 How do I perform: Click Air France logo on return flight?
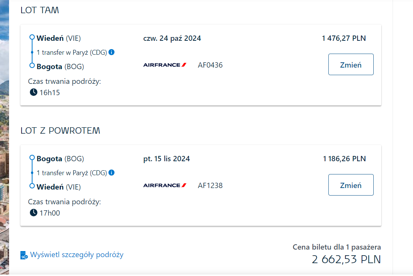click(165, 185)
